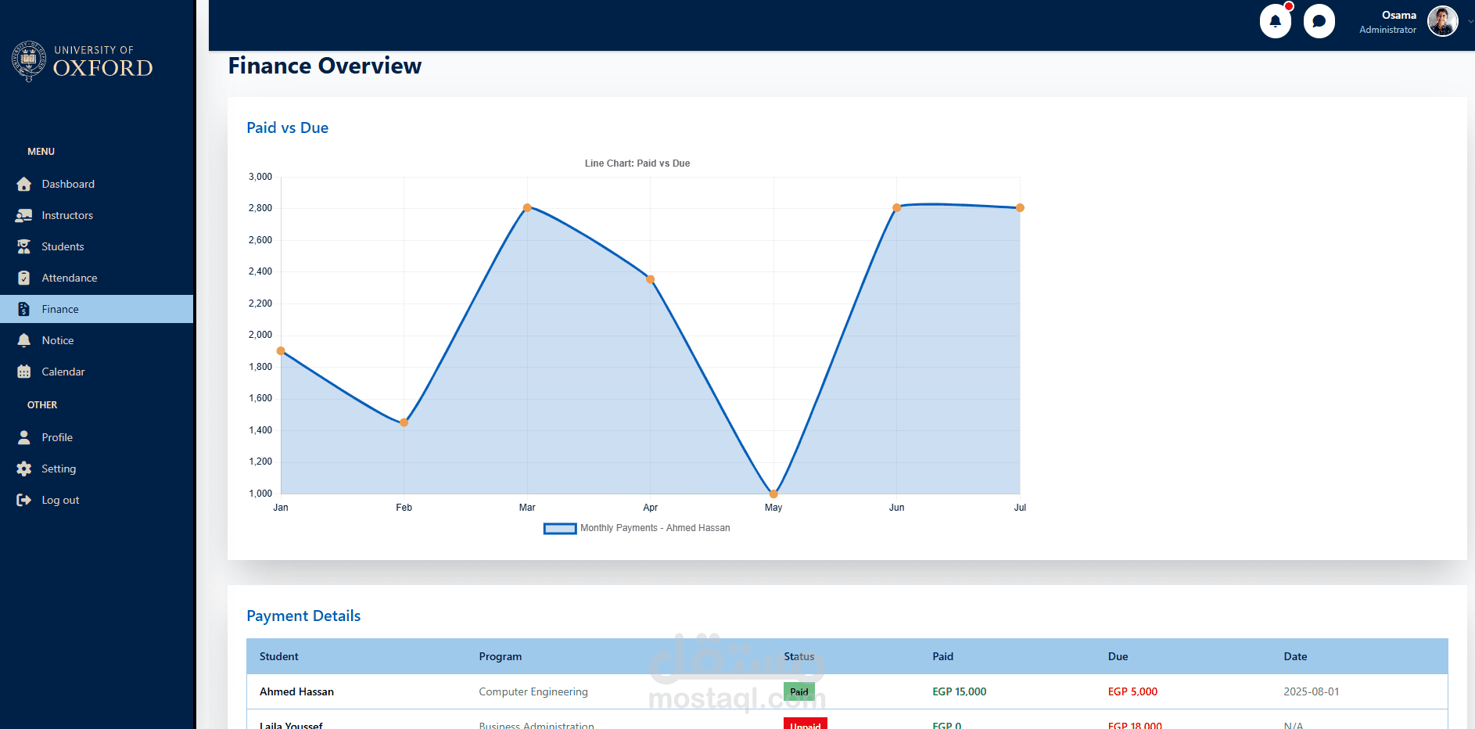
Task: Click the University of Oxford logo
Action: tap(83, 62)
